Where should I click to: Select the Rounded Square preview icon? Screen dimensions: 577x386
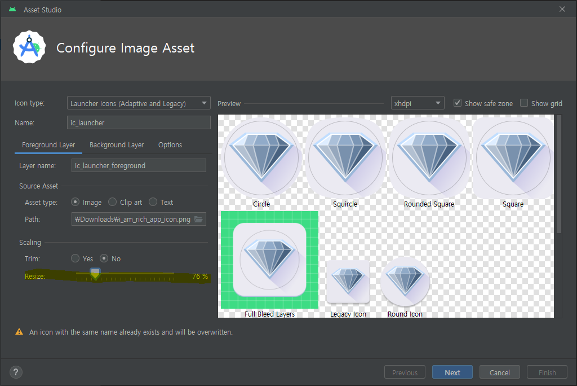(429, 158)
